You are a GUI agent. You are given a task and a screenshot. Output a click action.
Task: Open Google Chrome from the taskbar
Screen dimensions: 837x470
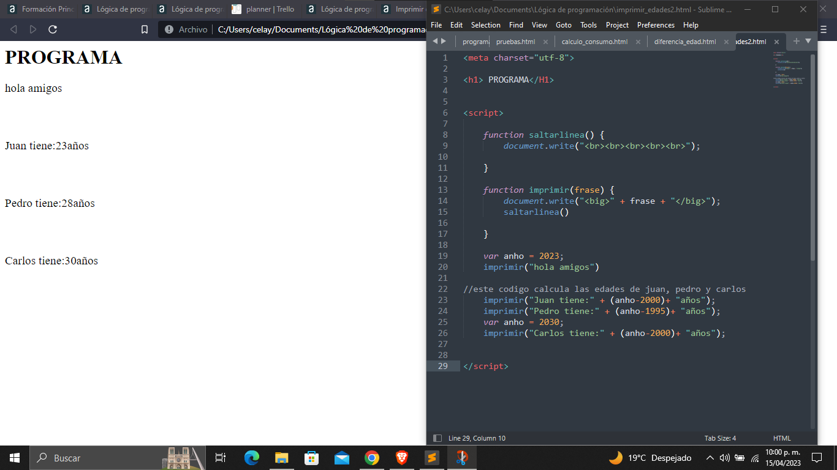click(371, 458)
